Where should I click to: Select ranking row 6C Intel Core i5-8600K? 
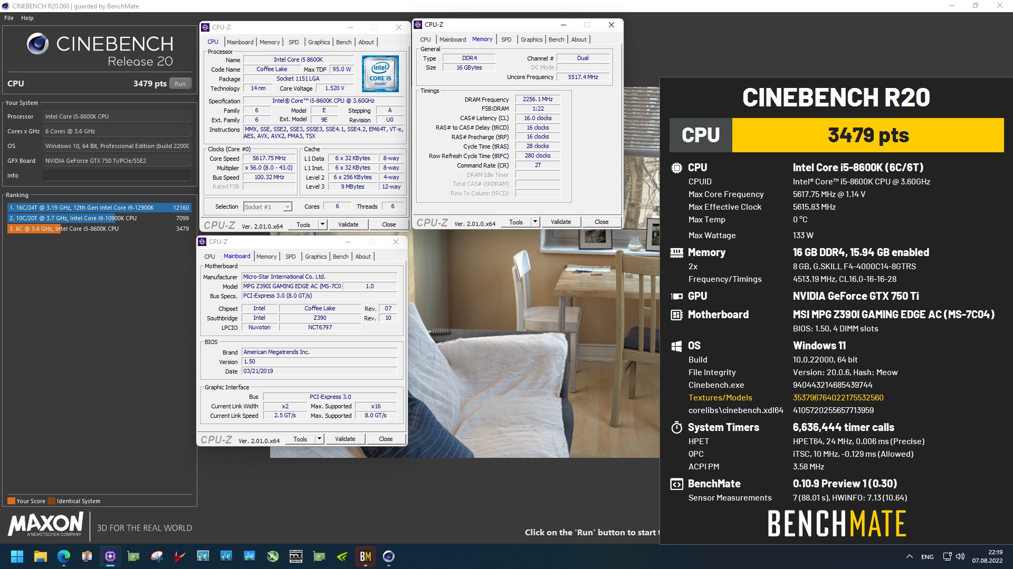tap(99, 229)
